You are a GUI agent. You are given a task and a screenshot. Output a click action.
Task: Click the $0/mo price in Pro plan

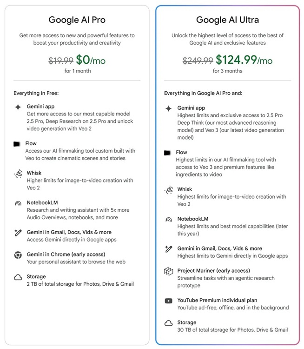coord(90,60)
